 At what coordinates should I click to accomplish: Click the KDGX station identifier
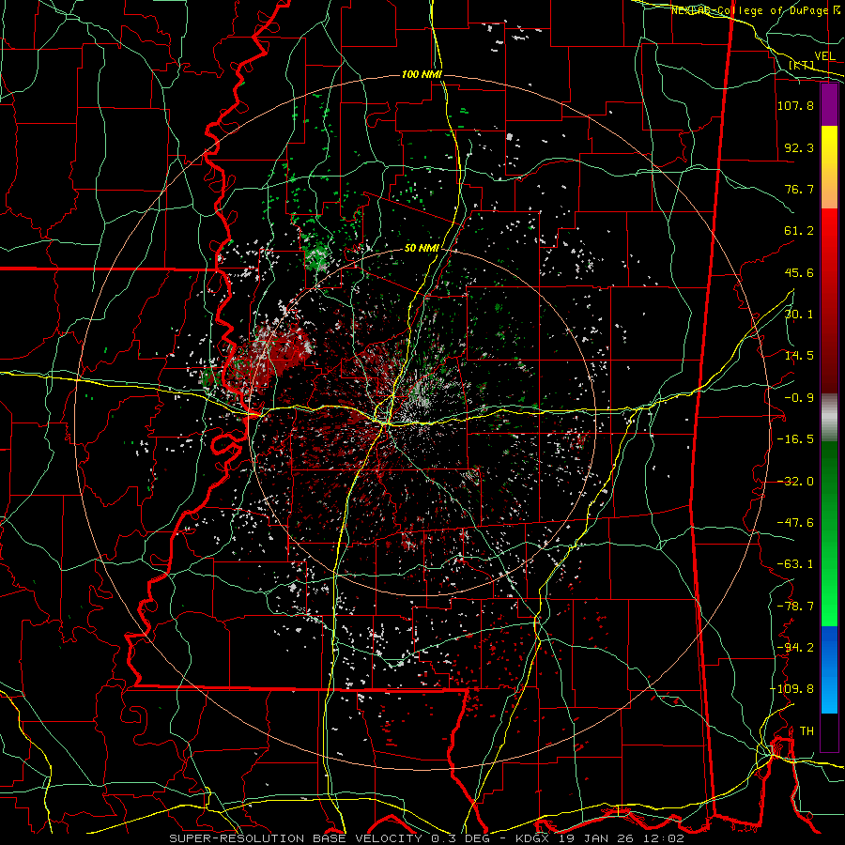pyautogui.click(x=533, y=838)
